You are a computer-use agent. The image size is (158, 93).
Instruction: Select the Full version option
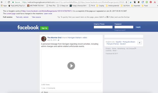click(x=8, y=17)
